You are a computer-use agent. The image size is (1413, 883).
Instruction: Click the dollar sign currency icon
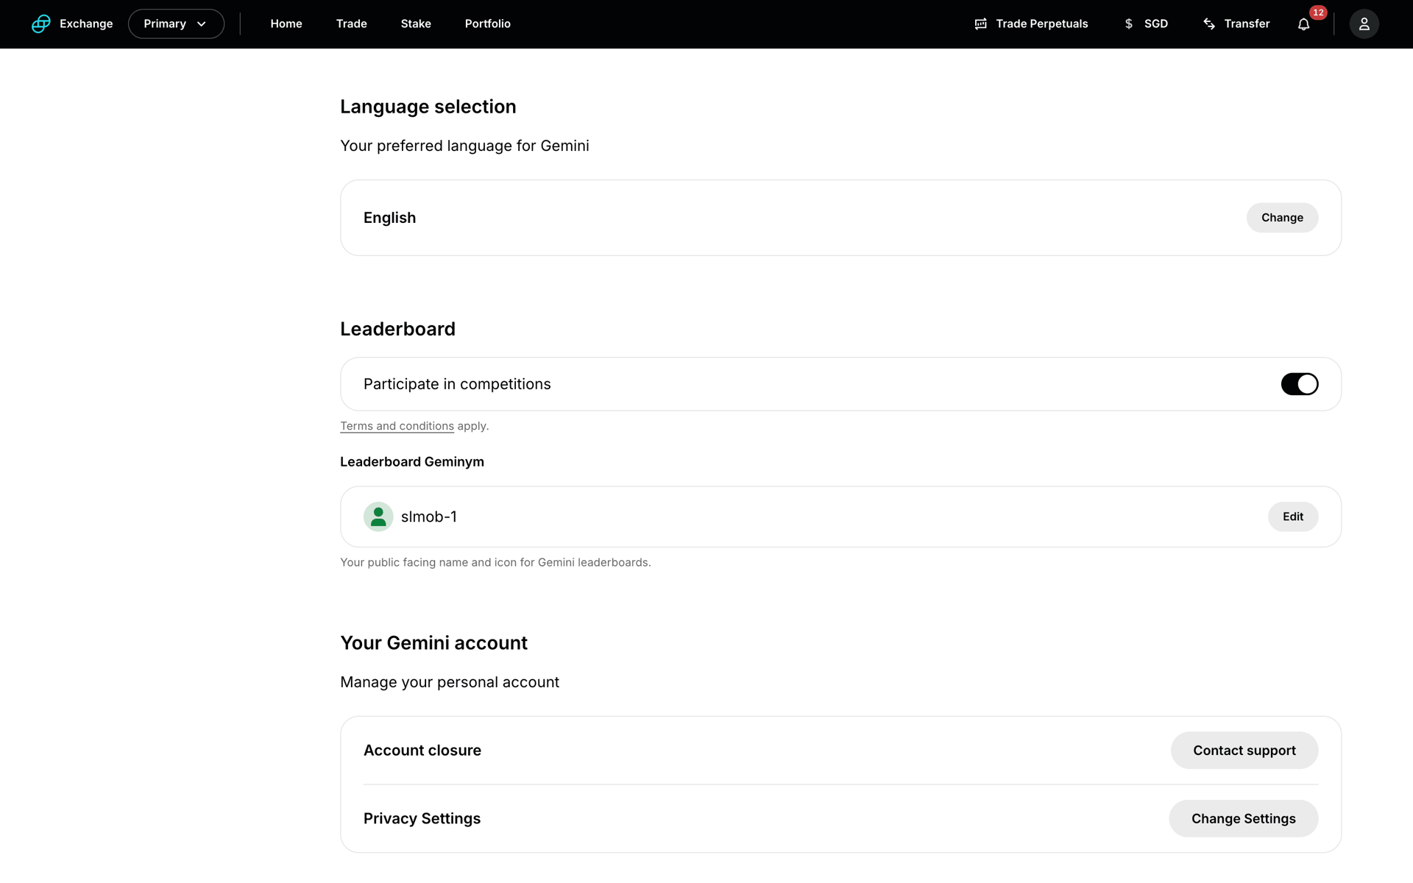(1128, 24)
